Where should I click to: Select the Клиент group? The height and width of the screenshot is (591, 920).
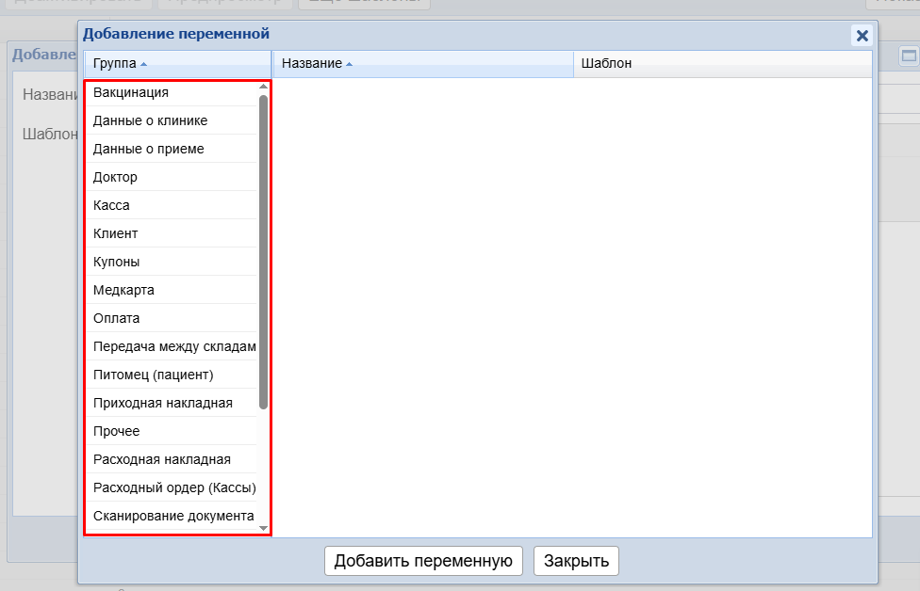pos(115,233)
